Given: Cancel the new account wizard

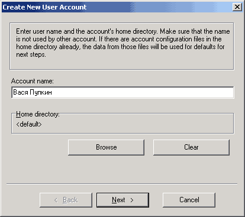Looking at the screenshot, I should [x=189, y=200].
